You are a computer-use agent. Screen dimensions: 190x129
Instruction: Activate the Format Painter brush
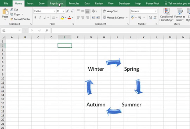(x=20, y=19)
